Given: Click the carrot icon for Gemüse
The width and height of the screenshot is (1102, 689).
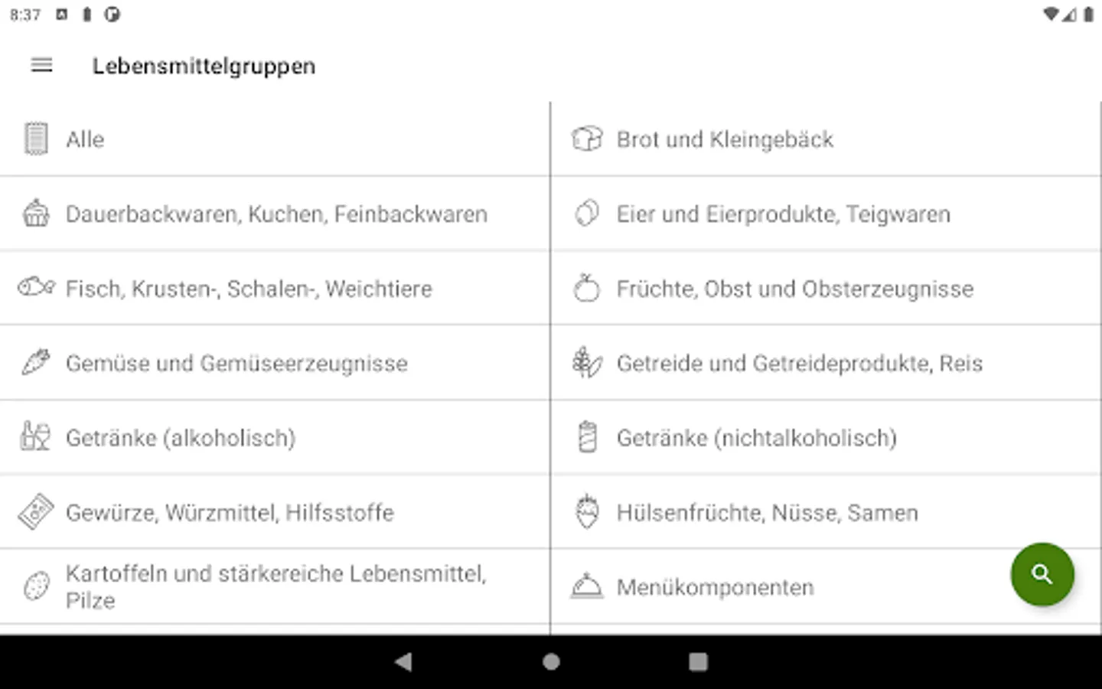Looking at the screenshot, I should (36, 362).
